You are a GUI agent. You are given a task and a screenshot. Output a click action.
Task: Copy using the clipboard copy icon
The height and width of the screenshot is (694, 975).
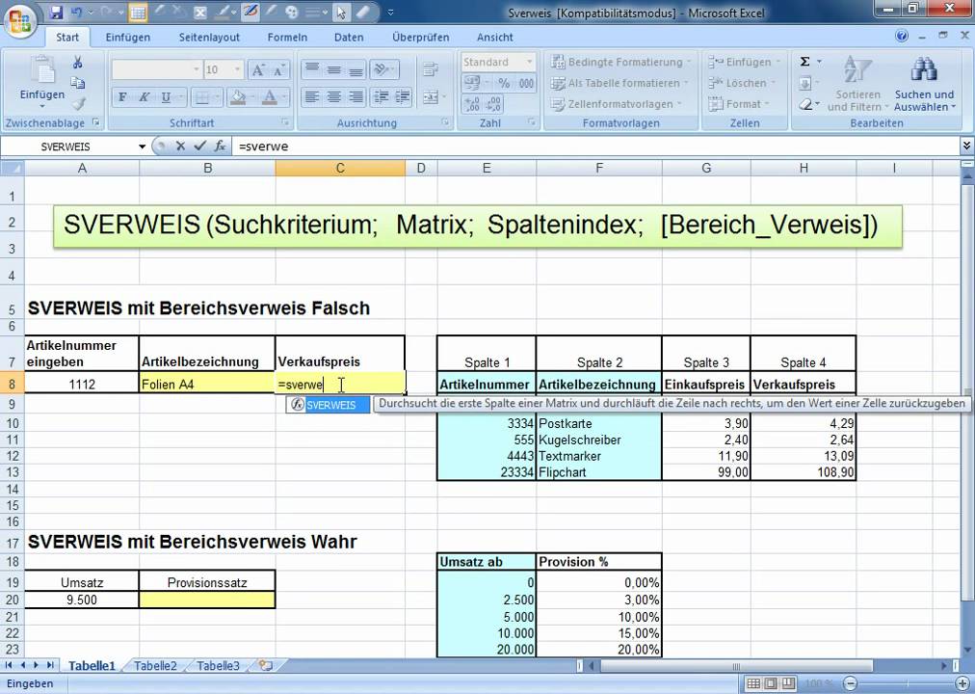[x=77, y=83]
